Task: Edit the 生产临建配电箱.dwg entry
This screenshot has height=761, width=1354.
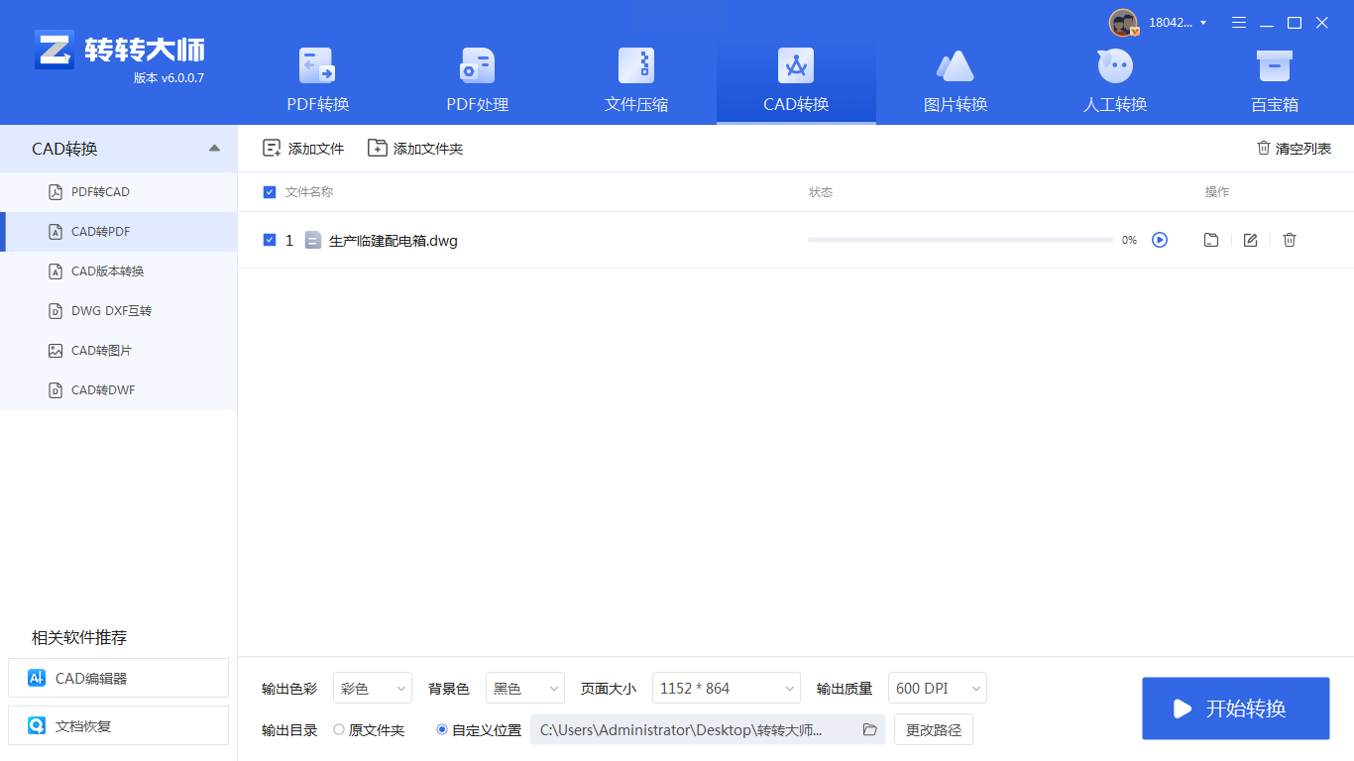Action: click(x=1251, y=240)
